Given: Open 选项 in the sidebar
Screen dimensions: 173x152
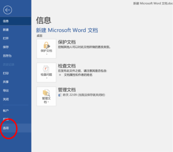Looking at the screenshot, I should coord(15,128).
